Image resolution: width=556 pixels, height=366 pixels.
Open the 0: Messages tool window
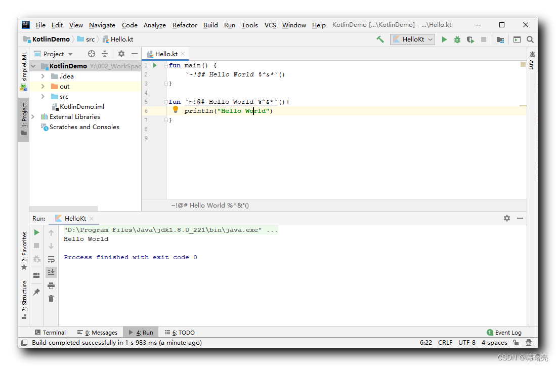(x=97, y=332)
